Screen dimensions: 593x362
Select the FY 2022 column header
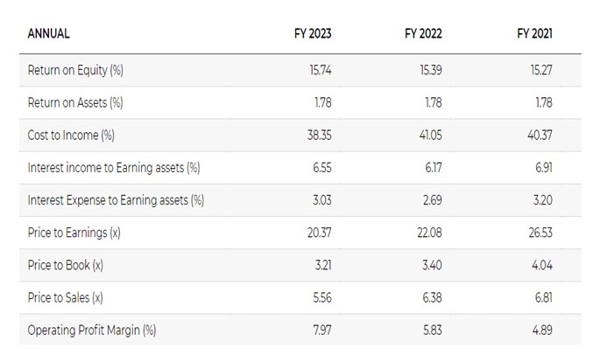pyautogui.click(x=423, y=34)
